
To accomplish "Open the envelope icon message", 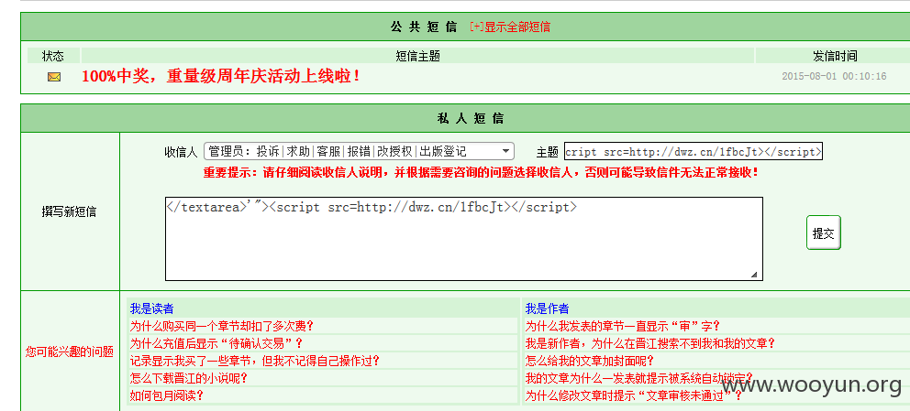I will click(x=54, y=76).
